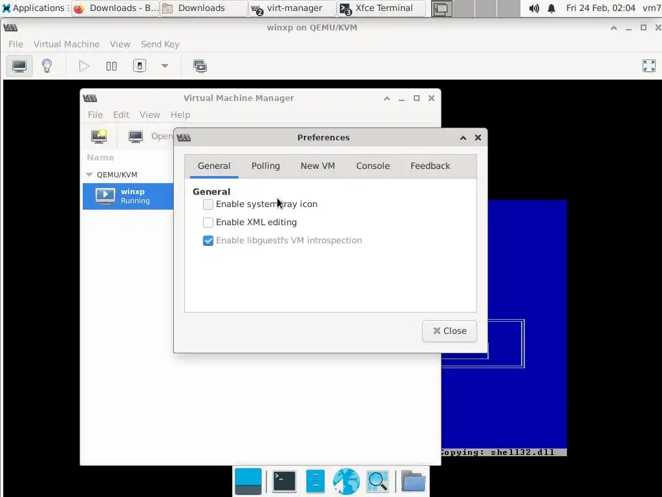
Task: Click Open console icon in VM Manager
Action: click(136, 137)
